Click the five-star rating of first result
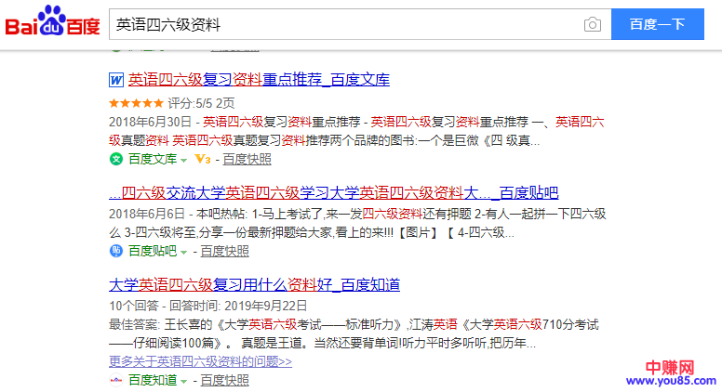The image size is (722, 392). (136, 103)
